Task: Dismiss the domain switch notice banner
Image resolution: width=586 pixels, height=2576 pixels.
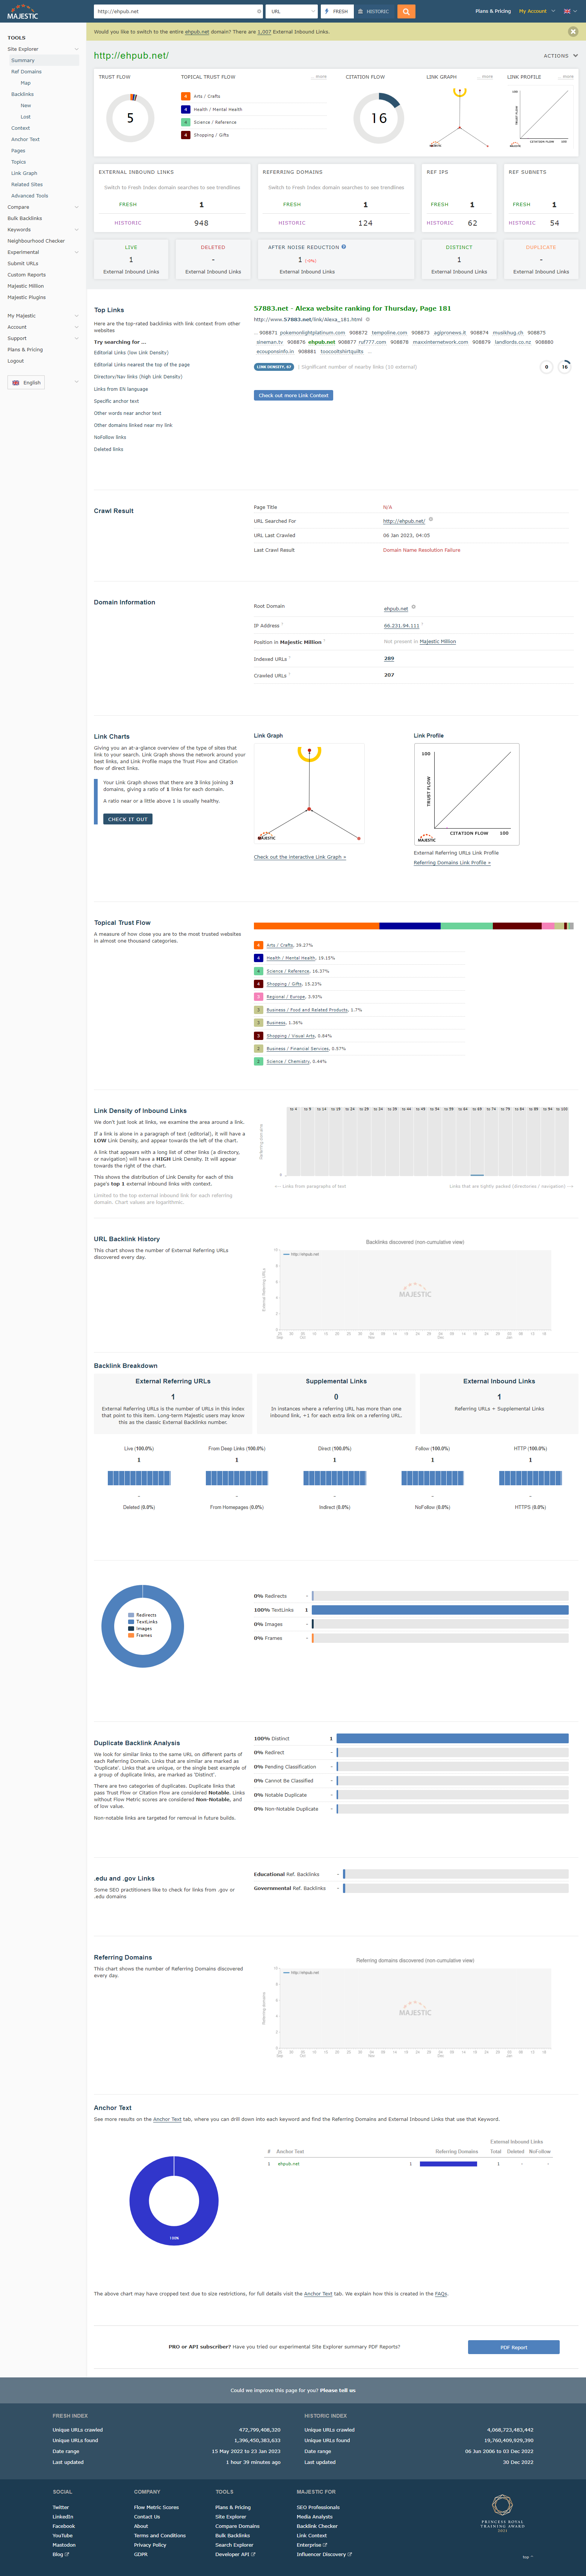Action: point(573,32)
